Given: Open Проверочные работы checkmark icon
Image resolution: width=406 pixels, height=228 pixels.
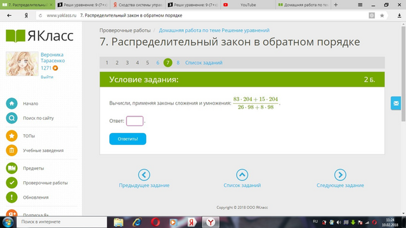Looking at the screenshot, I should (x=11, y=182).
